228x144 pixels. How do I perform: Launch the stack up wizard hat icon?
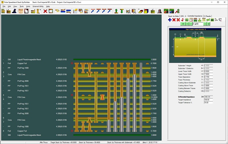pyautogui.click(x=14, y=11)
